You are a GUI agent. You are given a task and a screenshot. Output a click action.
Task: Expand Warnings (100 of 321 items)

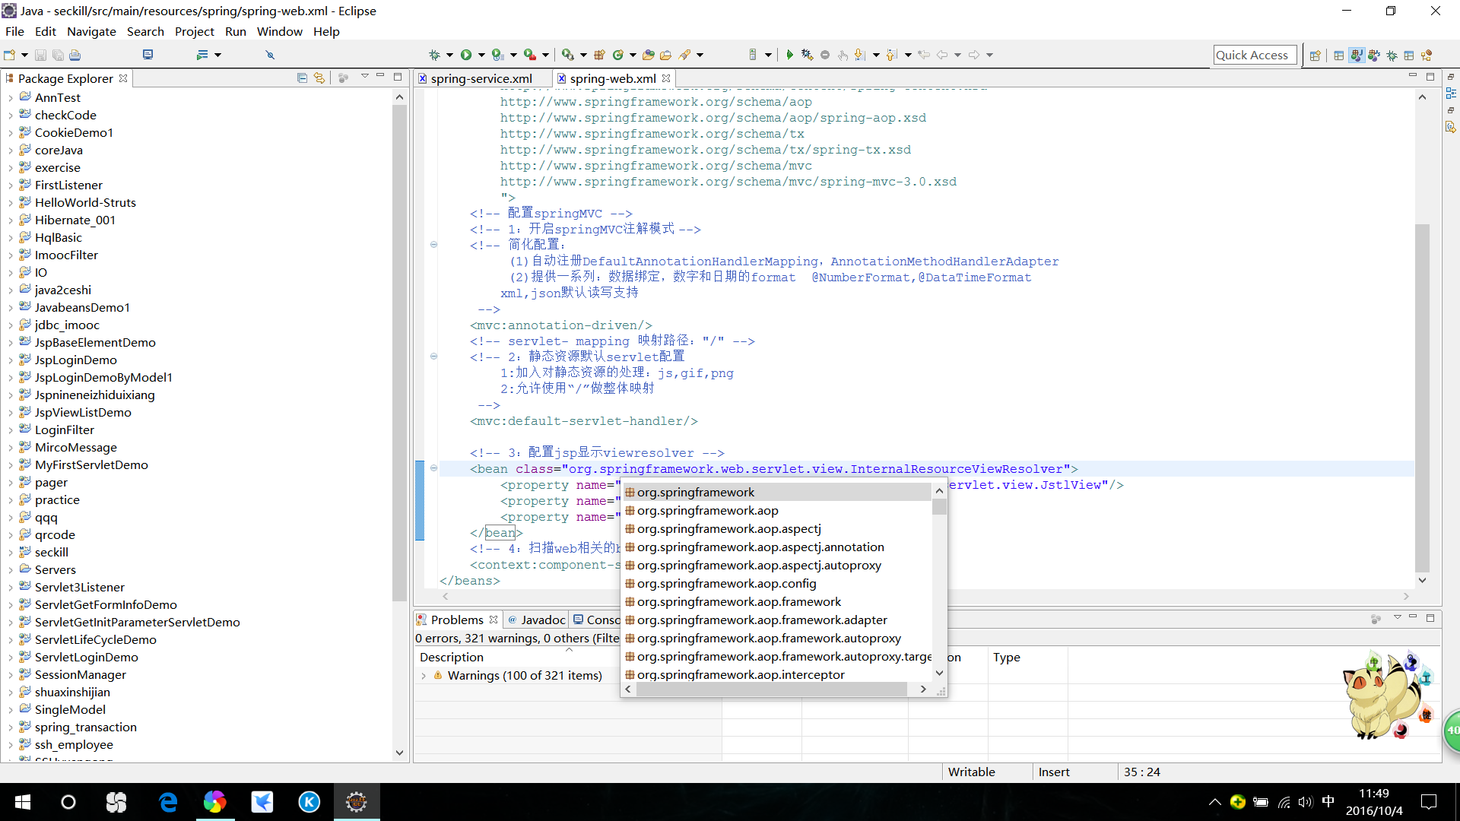pos(424,676)
